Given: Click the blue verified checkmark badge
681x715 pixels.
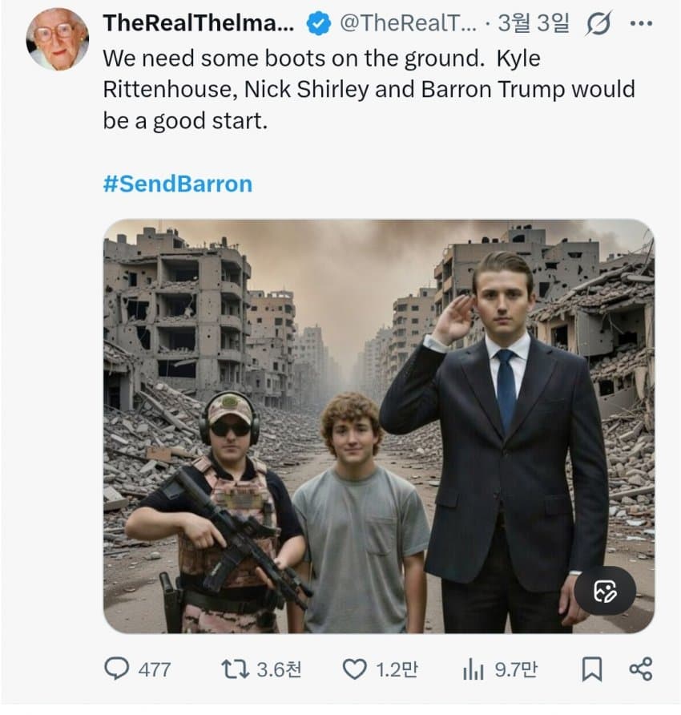Looking at the screenshot, I should [x=319, y=24].
